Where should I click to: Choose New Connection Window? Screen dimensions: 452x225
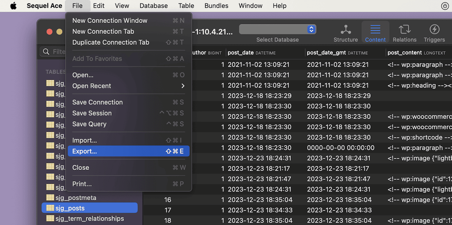point(128,20)
